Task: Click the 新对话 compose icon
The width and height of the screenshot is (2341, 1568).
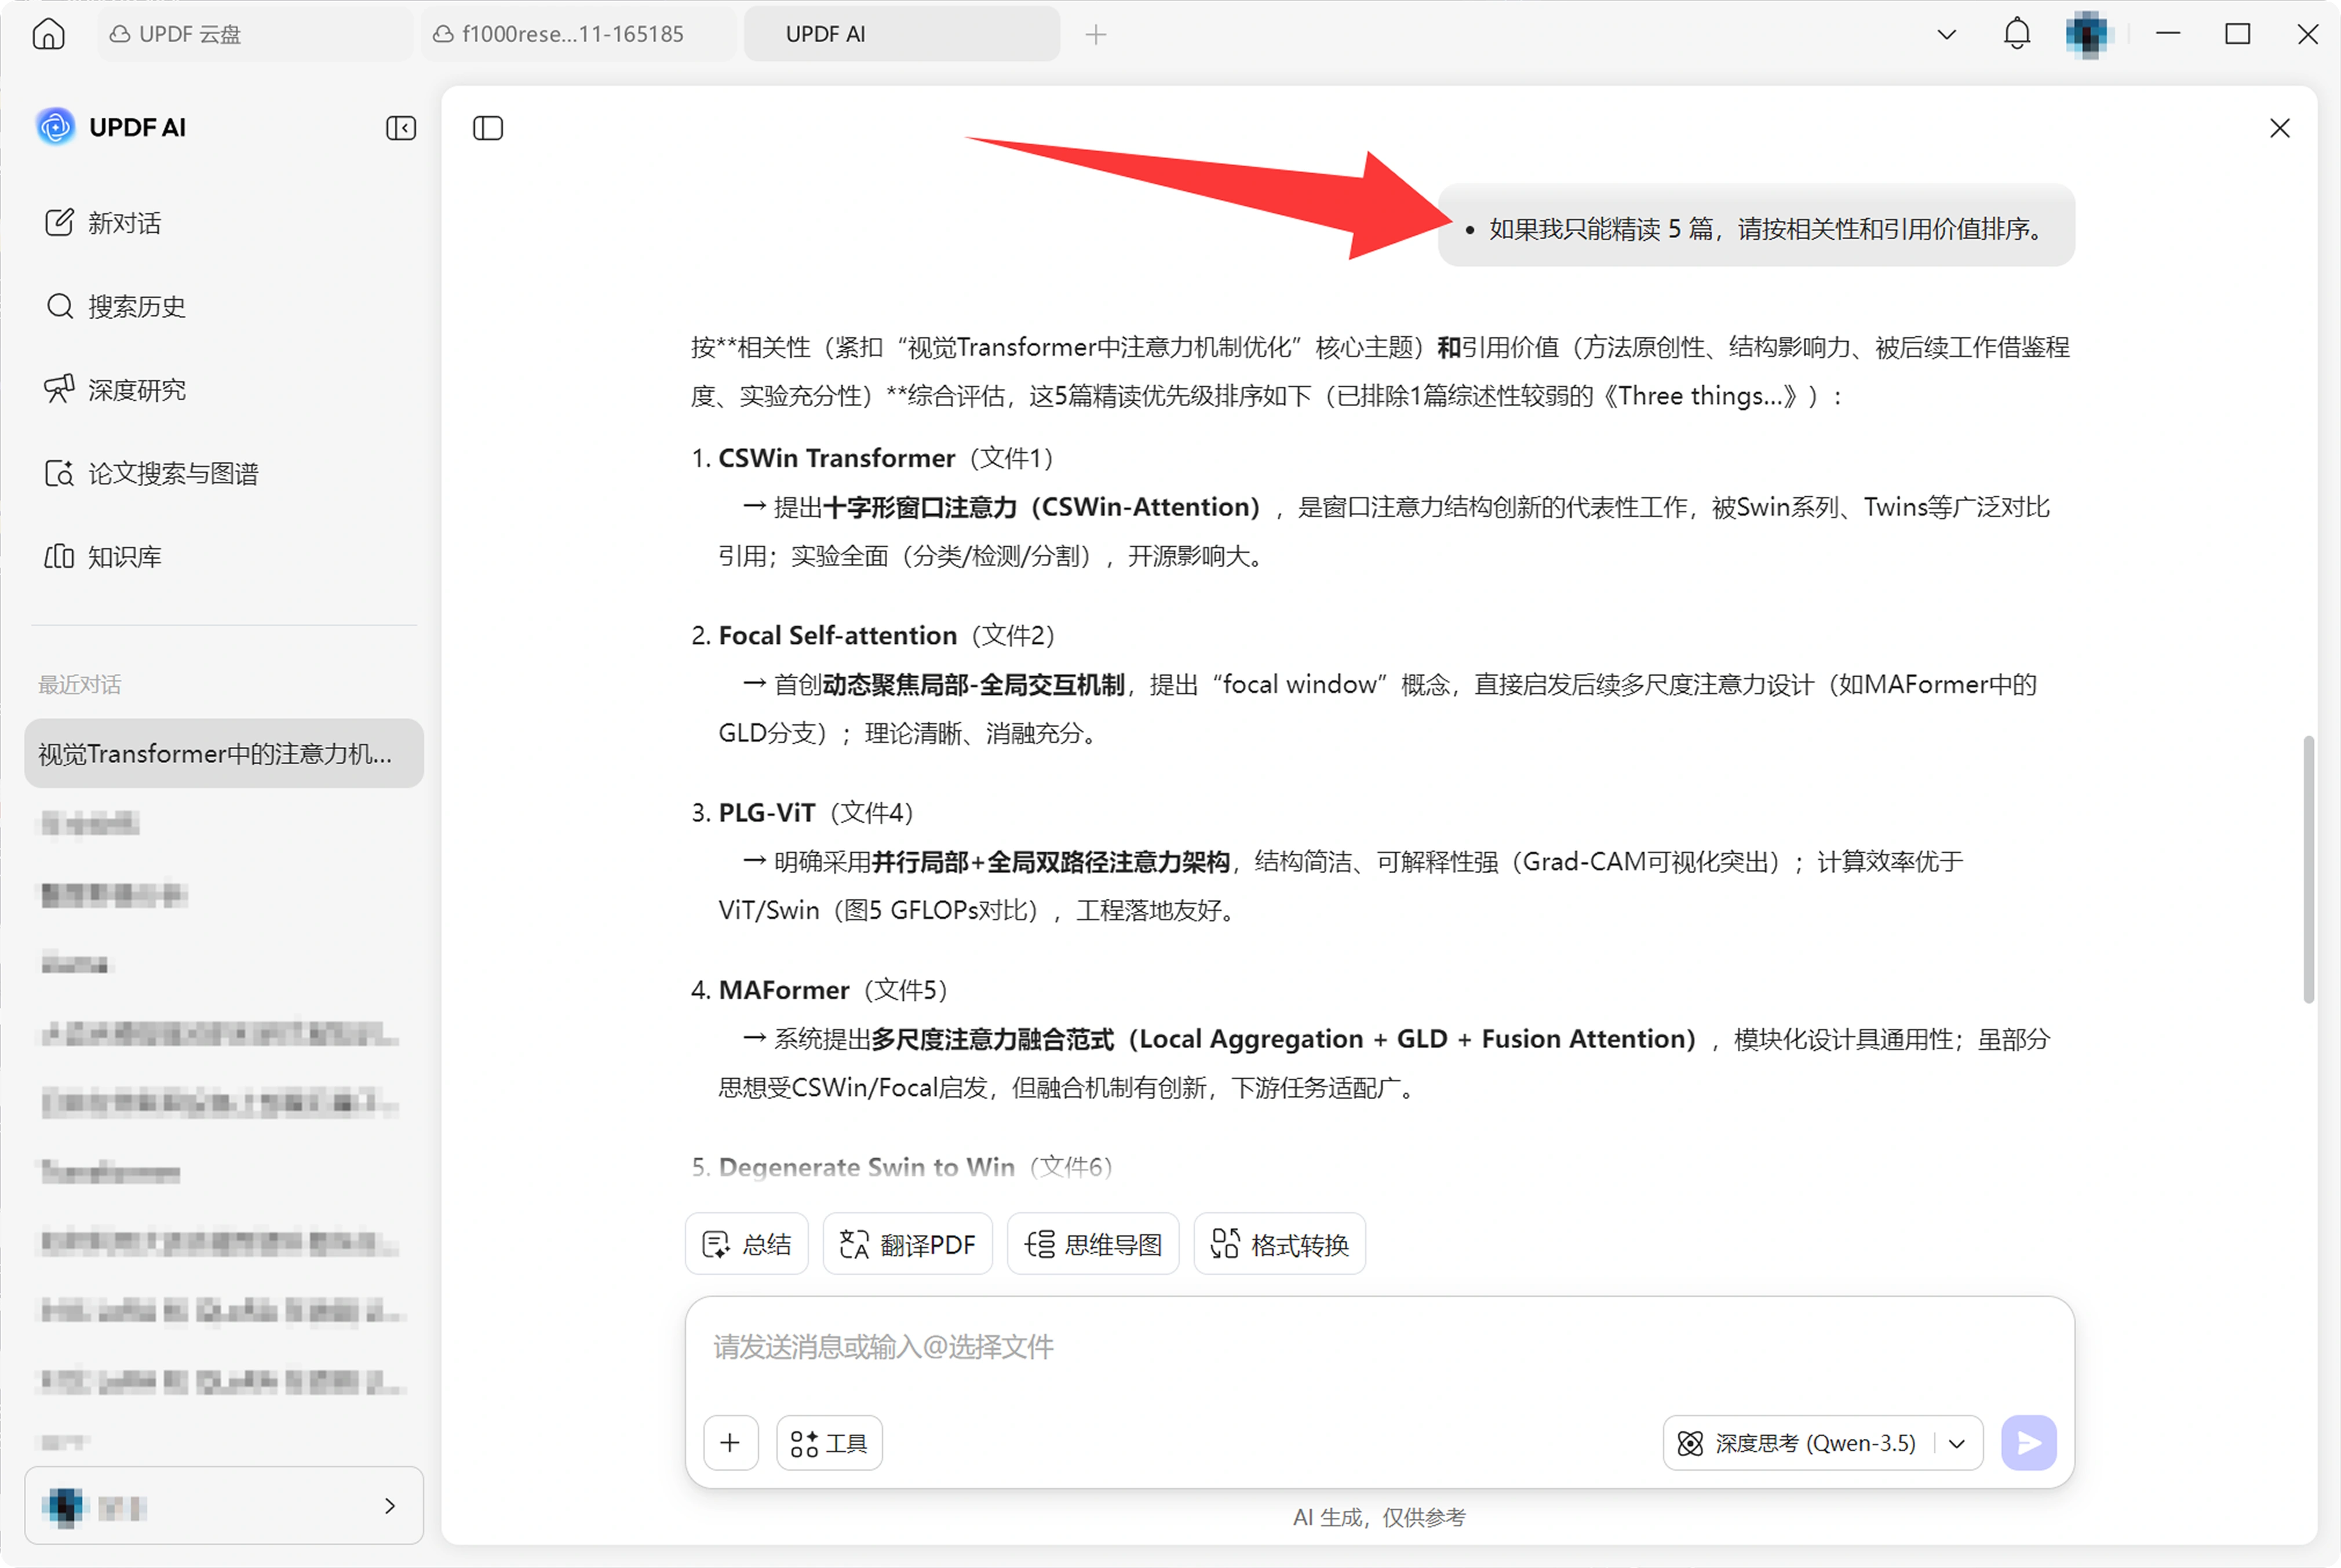Action: [59, 222]
